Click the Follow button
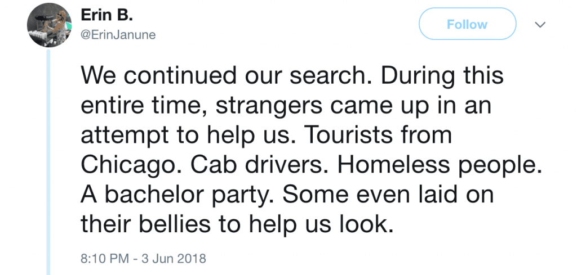The height and width of the screenshot is (275, 577). coord(467,24)
